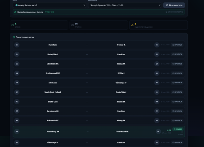
Task: Click the Перезапустить restart button
Action: click(x=174, y=5)
